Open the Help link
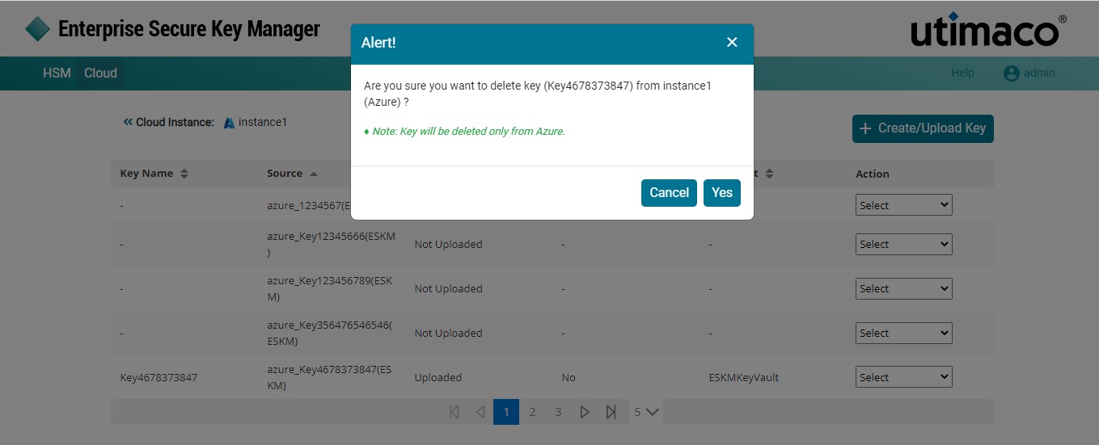This screenshot has width=1099, height=445. tap(962, 73)
